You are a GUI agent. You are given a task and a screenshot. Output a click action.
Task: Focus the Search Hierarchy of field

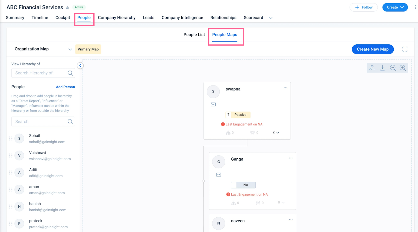pos(43,73)
